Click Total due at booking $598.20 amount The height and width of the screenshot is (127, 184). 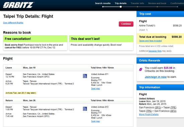point(177,37)
